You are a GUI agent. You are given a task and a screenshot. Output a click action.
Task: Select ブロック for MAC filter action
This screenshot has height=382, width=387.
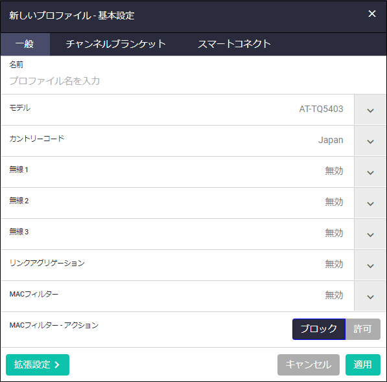319,329
